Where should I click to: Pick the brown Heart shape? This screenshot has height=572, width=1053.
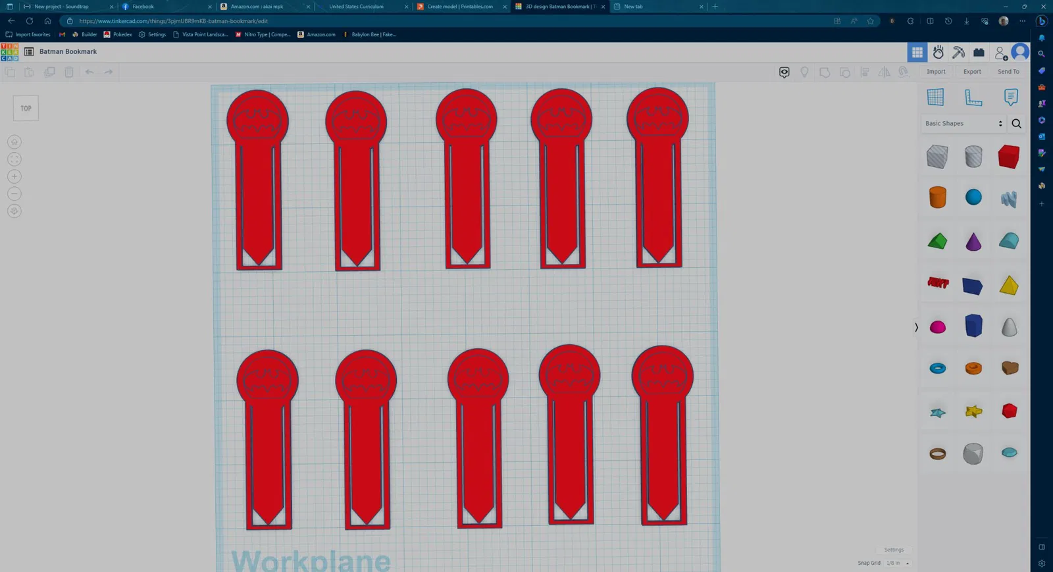1010,368
